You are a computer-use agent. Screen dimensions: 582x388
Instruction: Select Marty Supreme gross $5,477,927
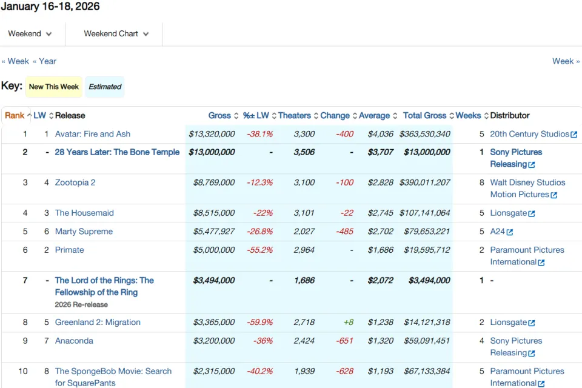point(214,232)
